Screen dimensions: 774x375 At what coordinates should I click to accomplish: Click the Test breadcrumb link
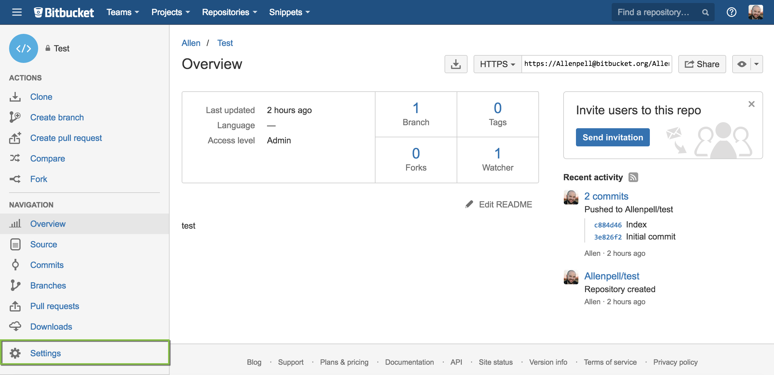pos(225,43)
